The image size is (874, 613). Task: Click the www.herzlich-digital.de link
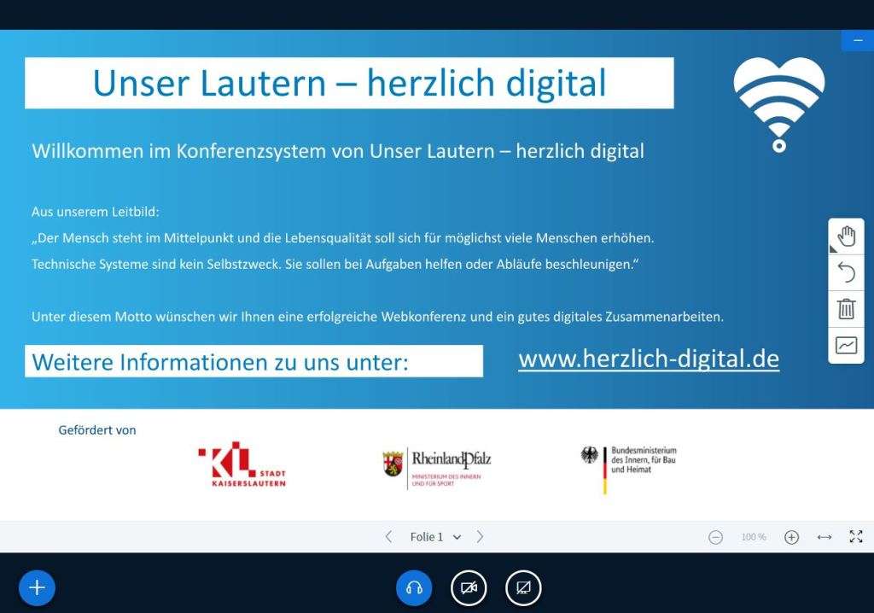click(649, 359)
